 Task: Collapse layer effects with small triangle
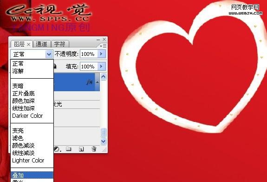point(97,82)
